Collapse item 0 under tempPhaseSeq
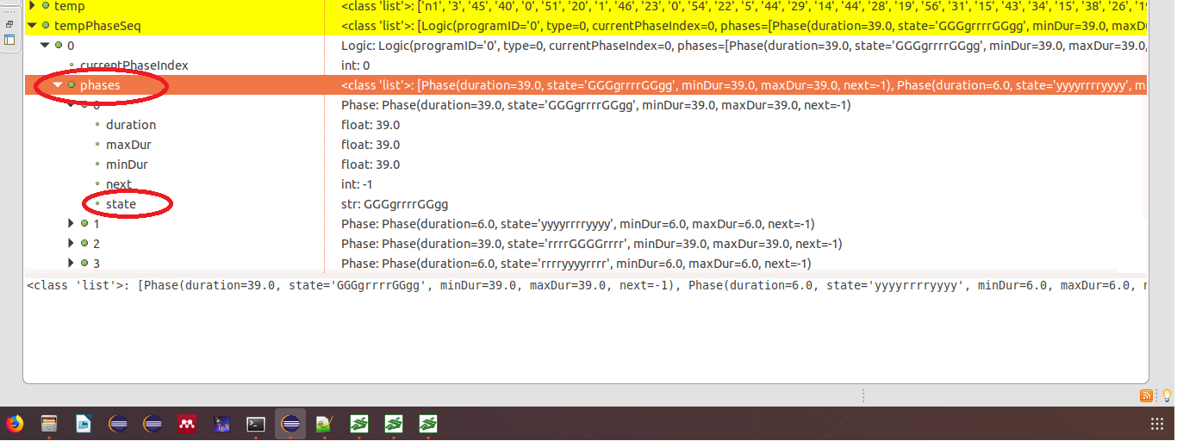 46,46
